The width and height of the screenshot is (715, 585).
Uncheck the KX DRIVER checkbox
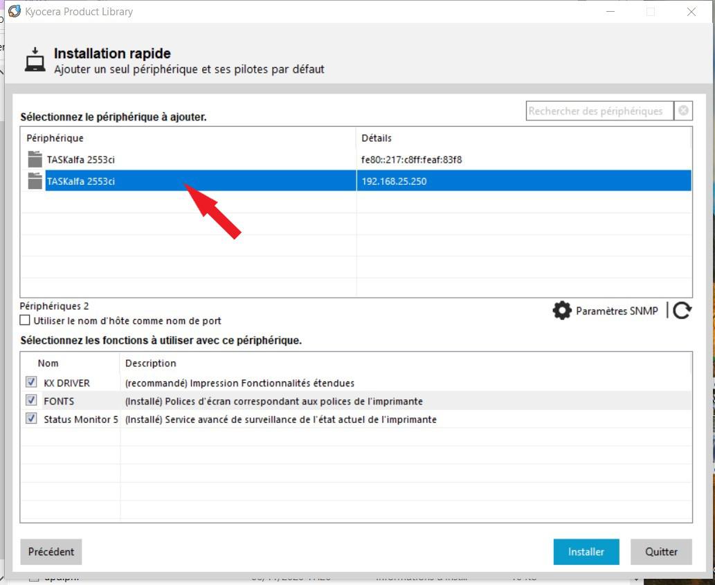pos(31,382)
